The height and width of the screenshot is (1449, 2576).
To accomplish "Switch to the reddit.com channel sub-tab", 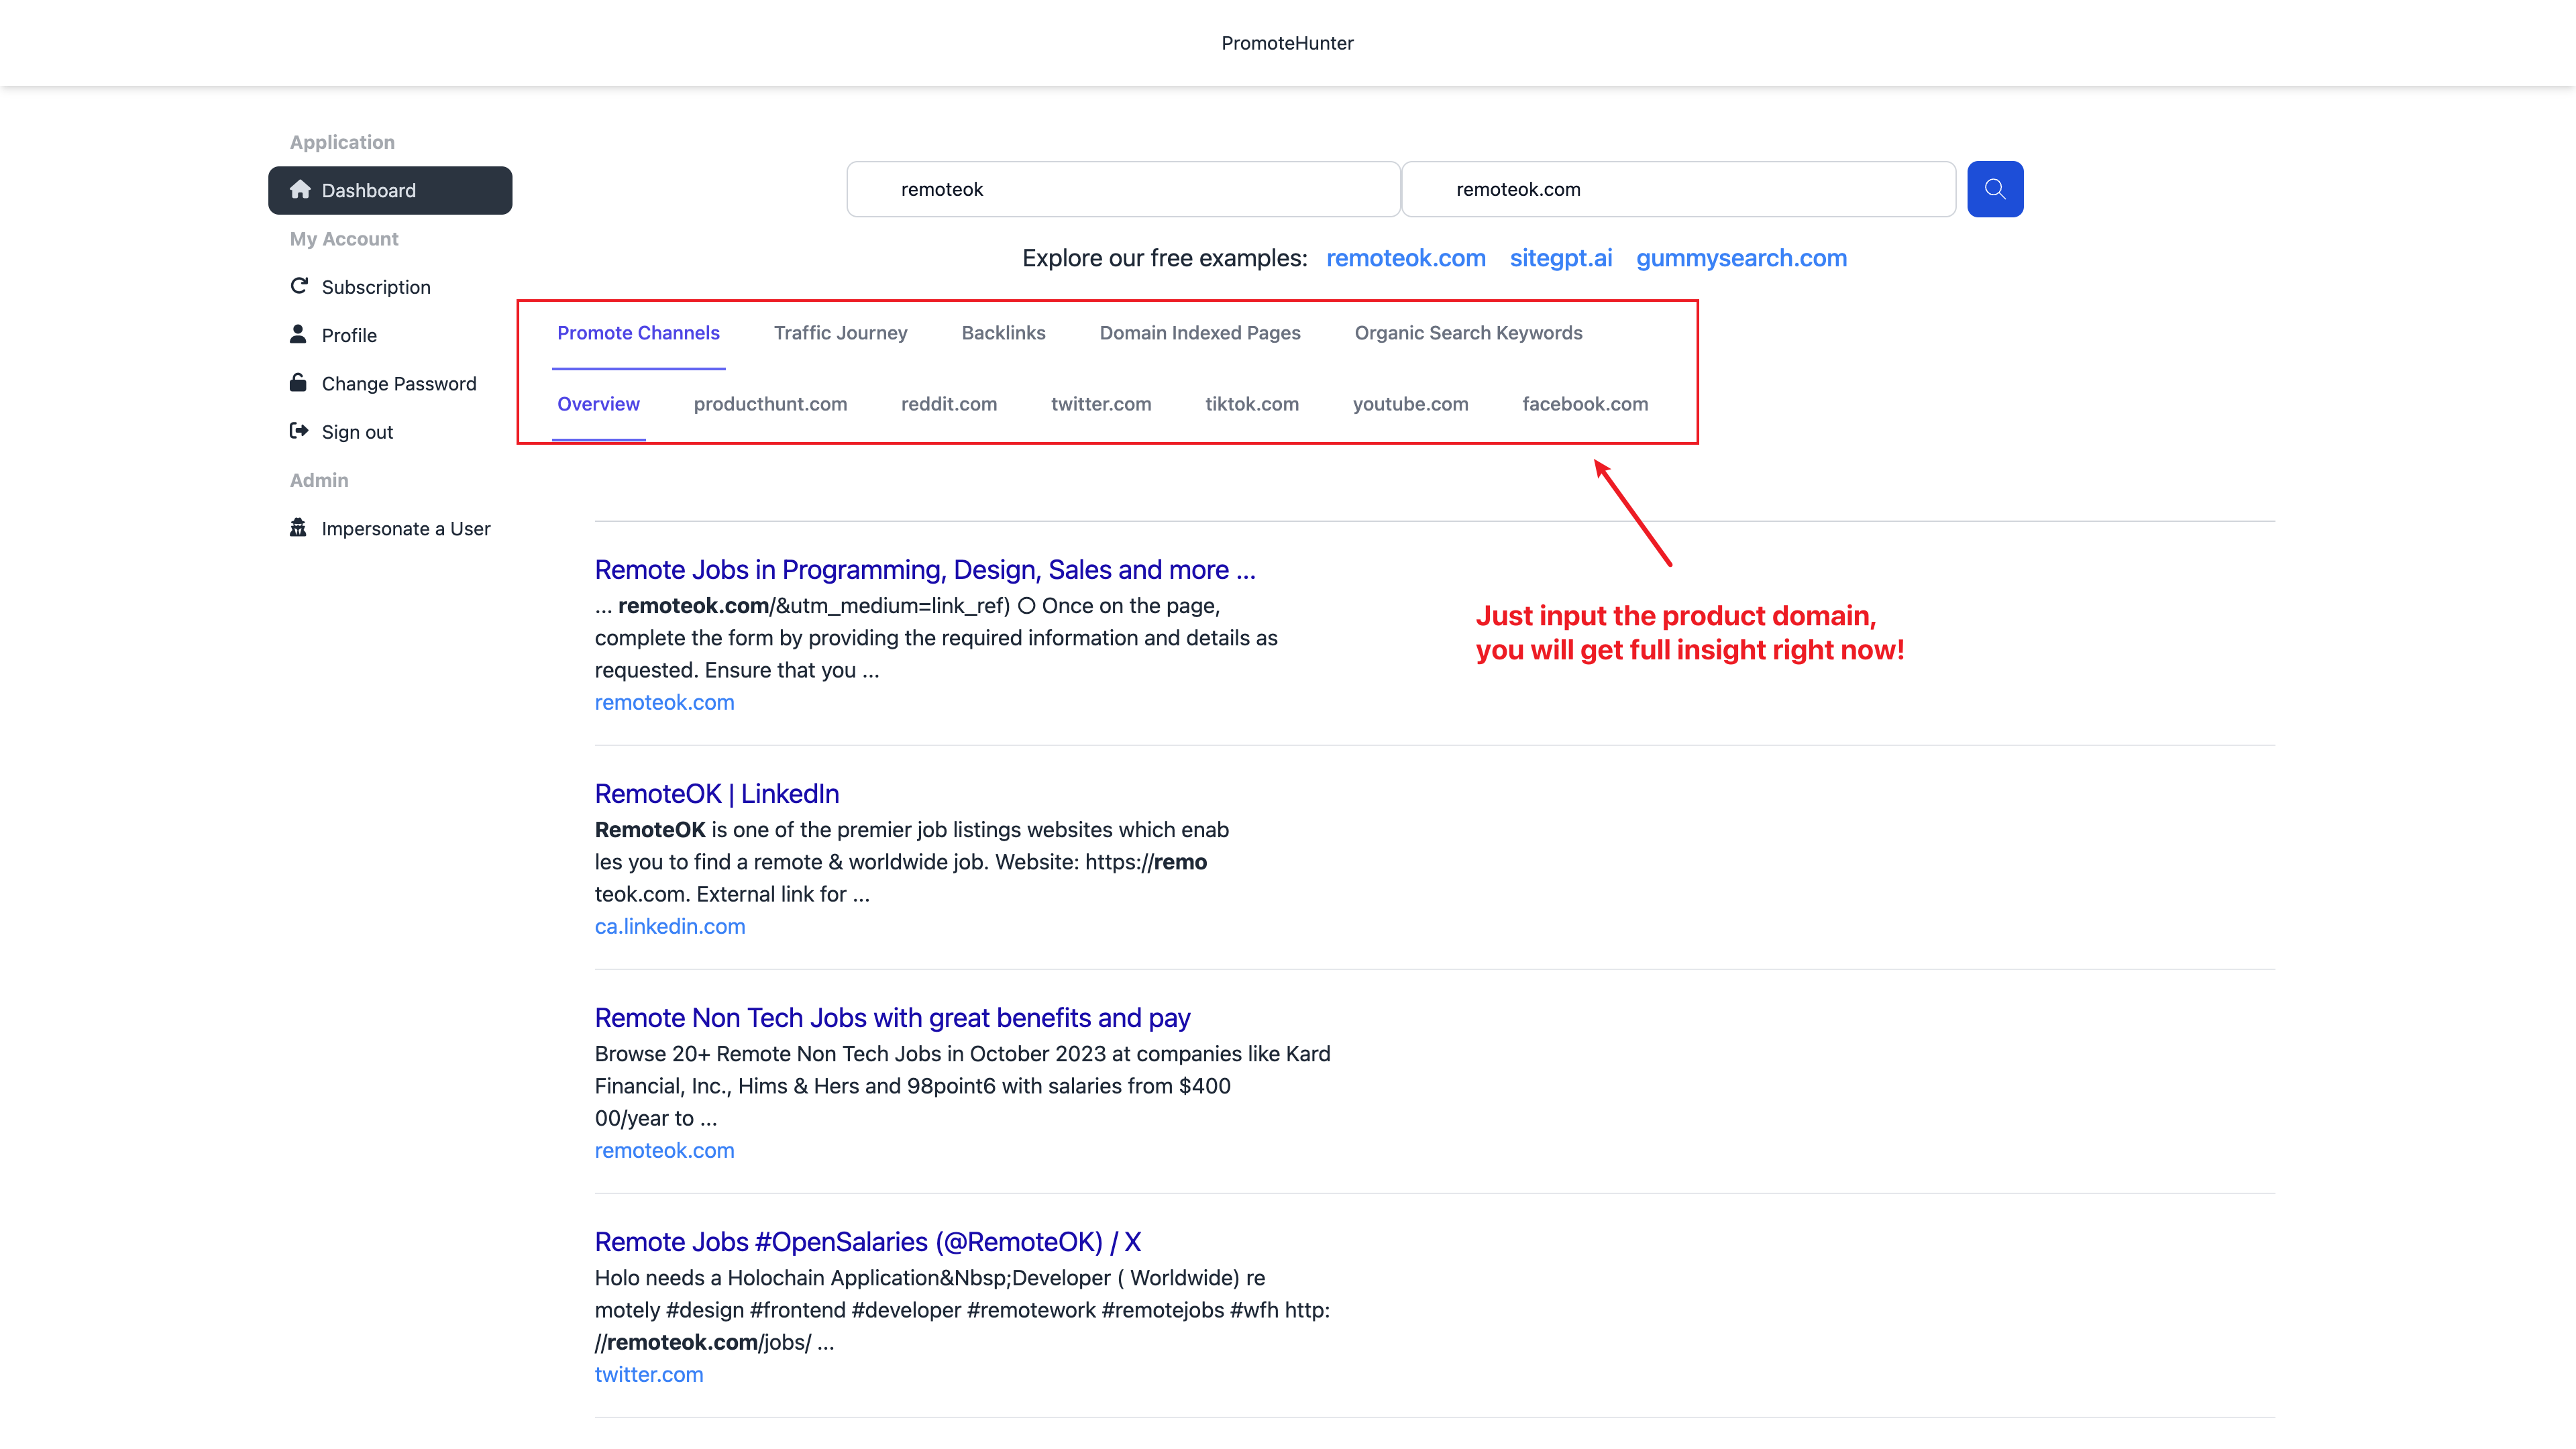I will pyautogui.click(x=948, y=404).
